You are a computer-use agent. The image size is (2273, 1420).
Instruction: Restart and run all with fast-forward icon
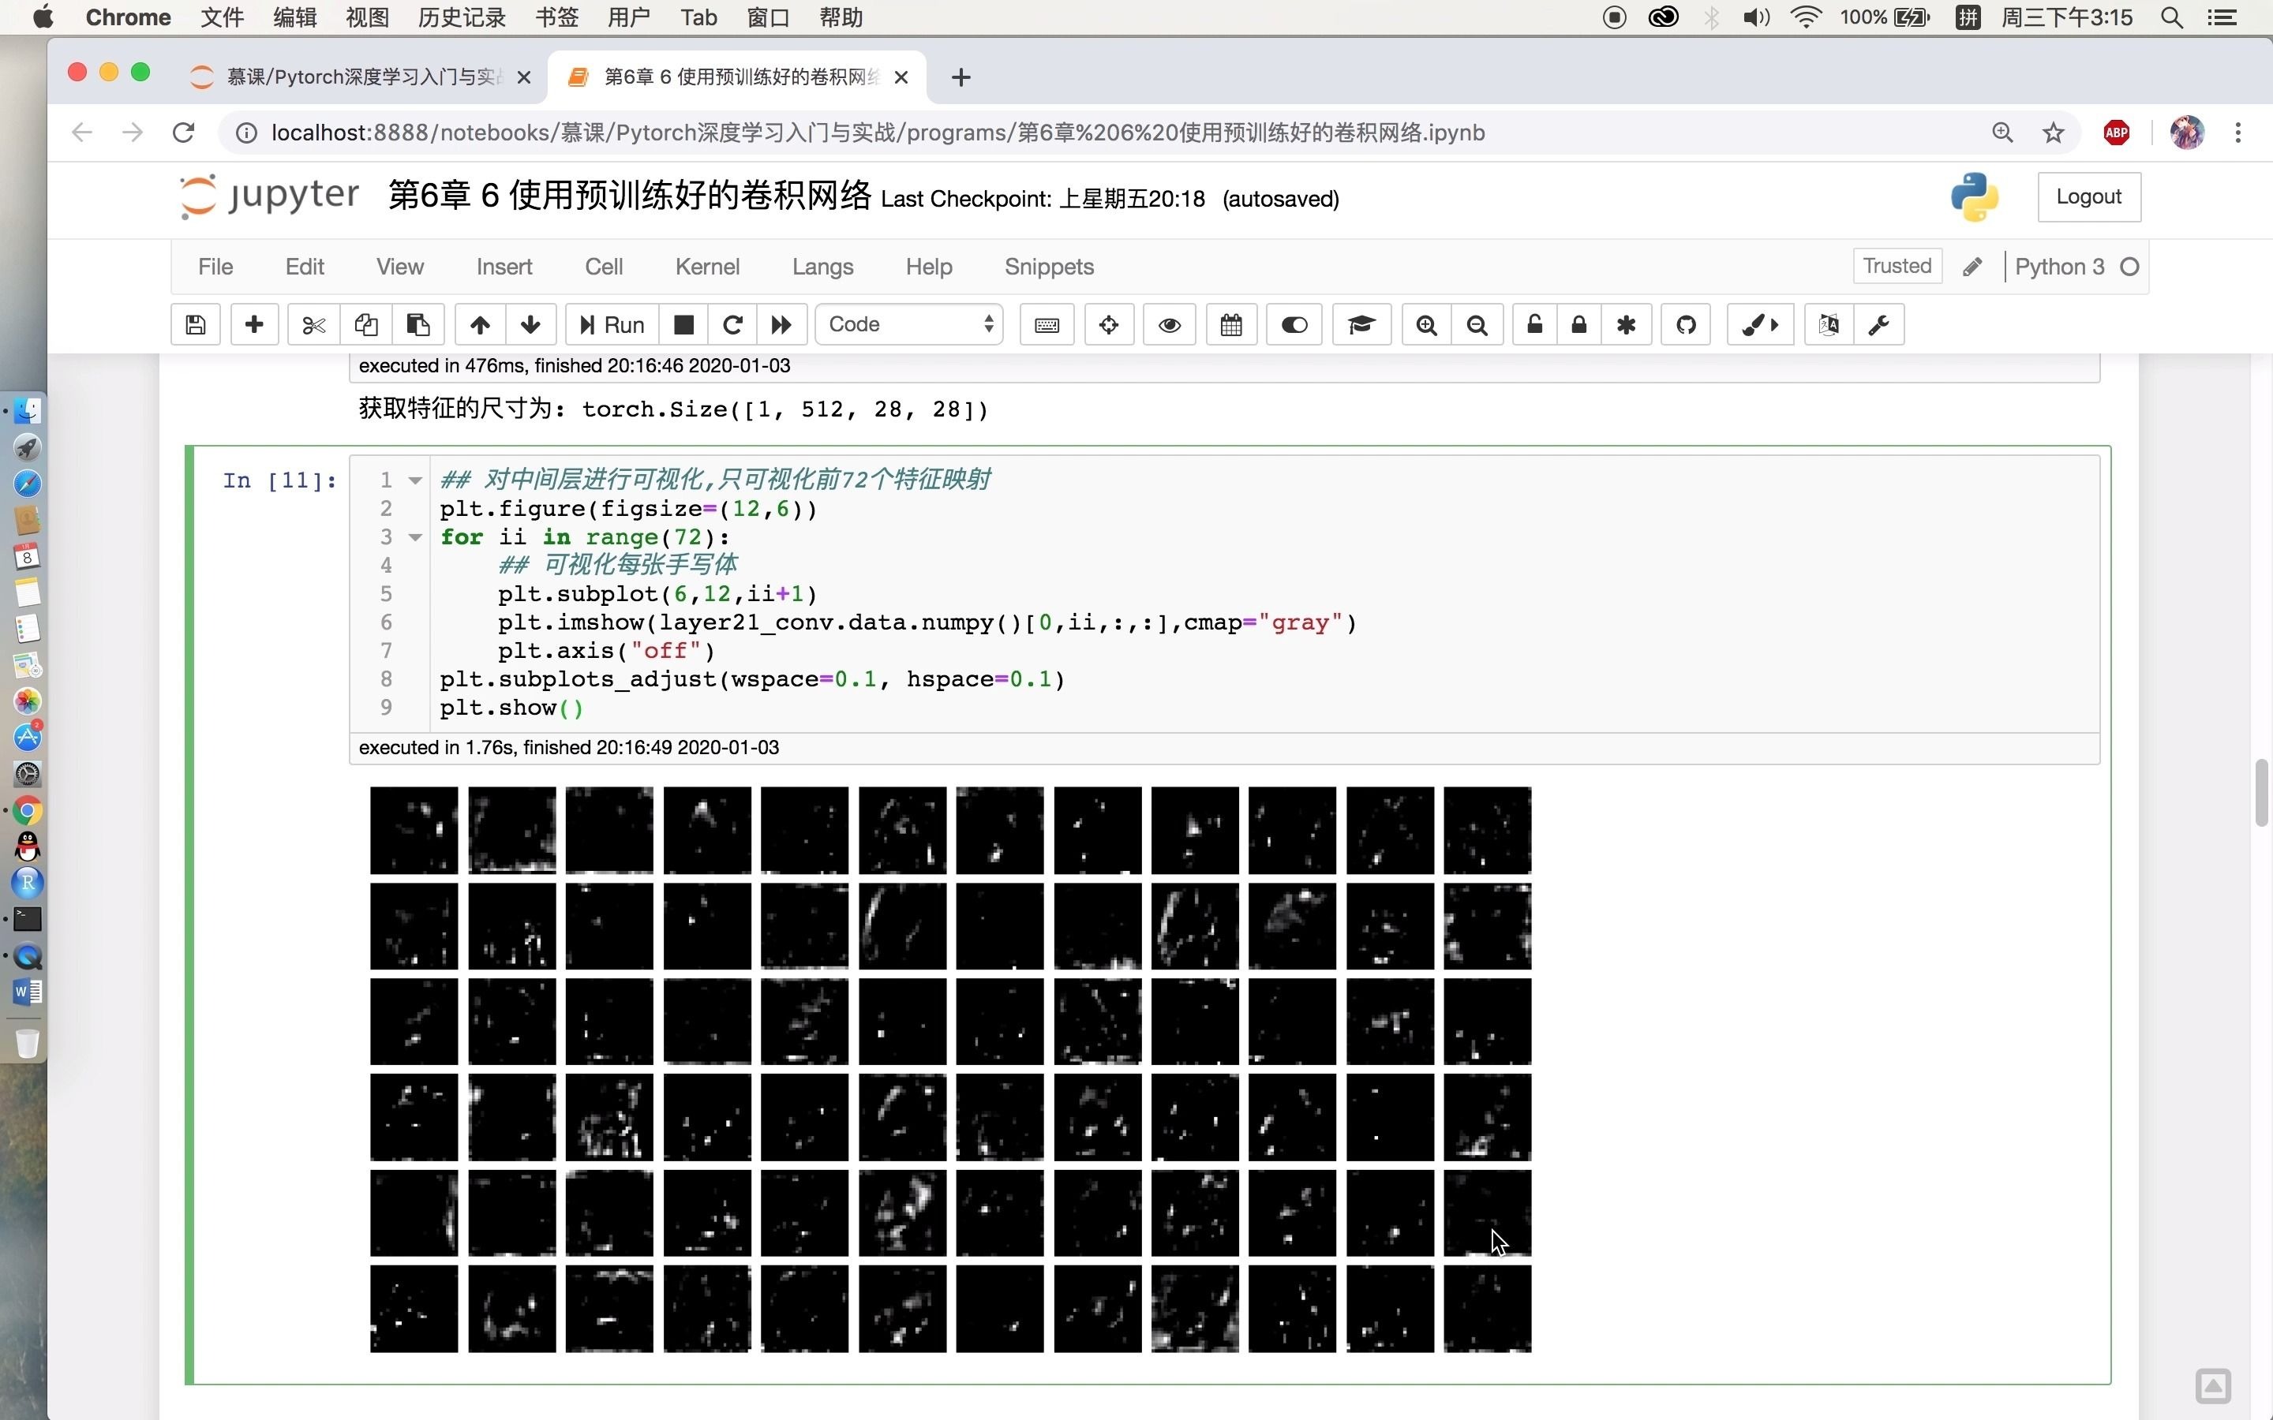(781, 325)
